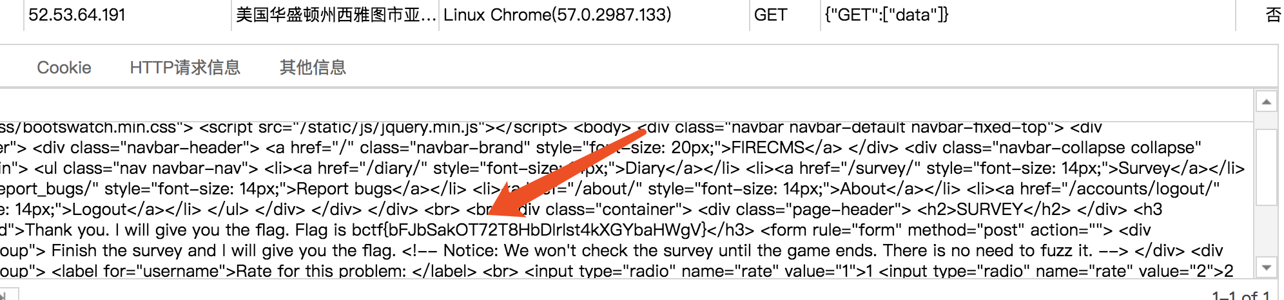Switch to the Cookie tab

pos(64,68)
